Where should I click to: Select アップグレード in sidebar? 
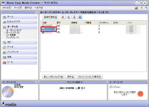pyautogui.click(x=13, y=37)
